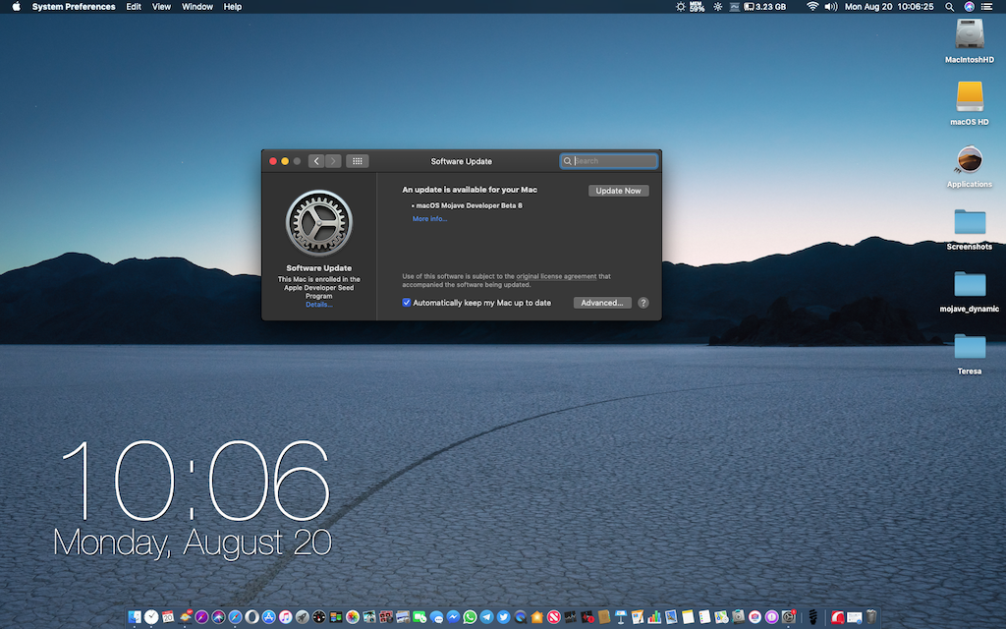Go forward with the right chevron
This screenshot has height=629, width=1006.
[x=333, y=161]
